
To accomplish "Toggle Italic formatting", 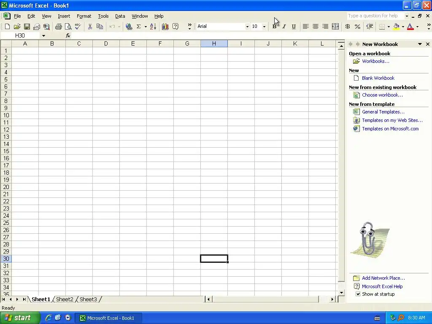I will 284,27.
